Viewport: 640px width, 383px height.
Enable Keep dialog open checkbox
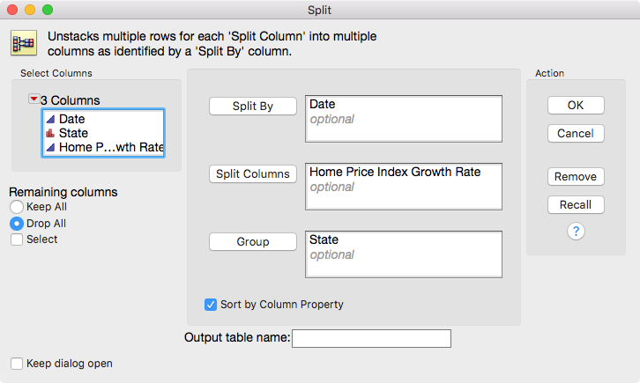(x=17, y=364)
